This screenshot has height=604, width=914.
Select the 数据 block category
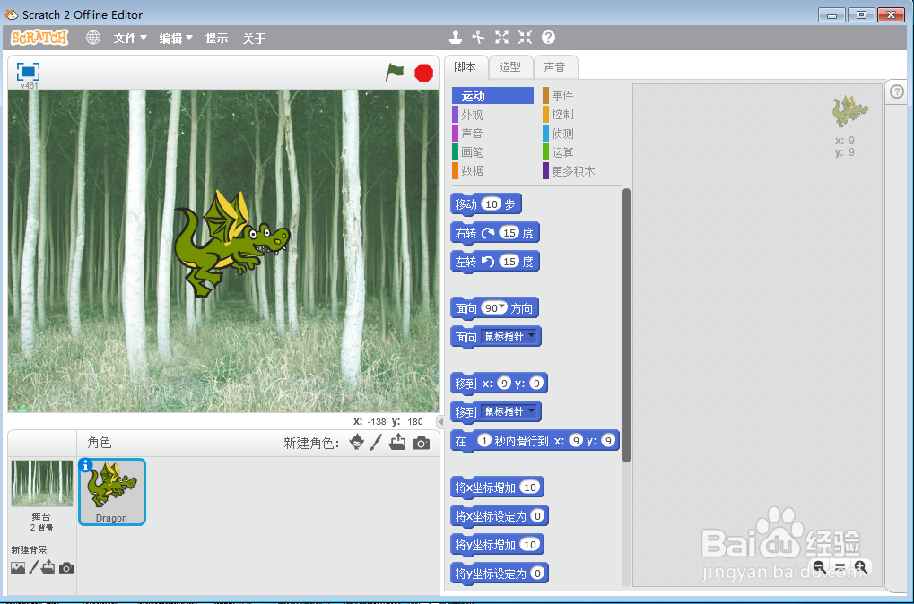493,170
